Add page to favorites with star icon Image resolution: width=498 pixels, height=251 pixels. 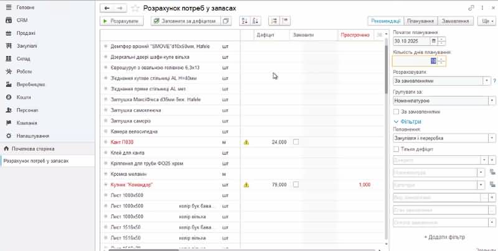click(135, 8)
